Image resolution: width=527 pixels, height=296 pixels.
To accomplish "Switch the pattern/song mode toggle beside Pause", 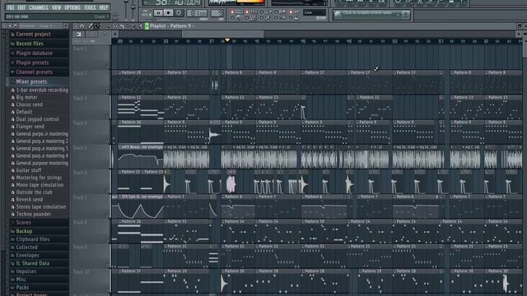I will tap(150, 13).
